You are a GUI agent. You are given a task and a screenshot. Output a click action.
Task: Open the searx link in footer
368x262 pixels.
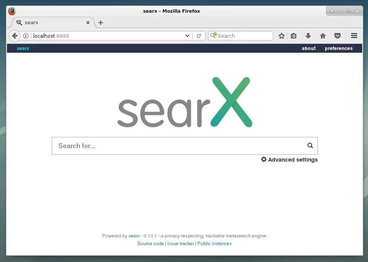tap(134, 236)
